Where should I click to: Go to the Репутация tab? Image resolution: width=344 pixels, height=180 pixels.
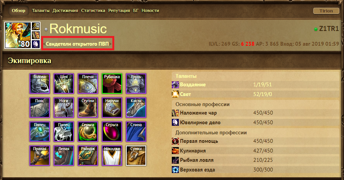[x=119, y=10]
